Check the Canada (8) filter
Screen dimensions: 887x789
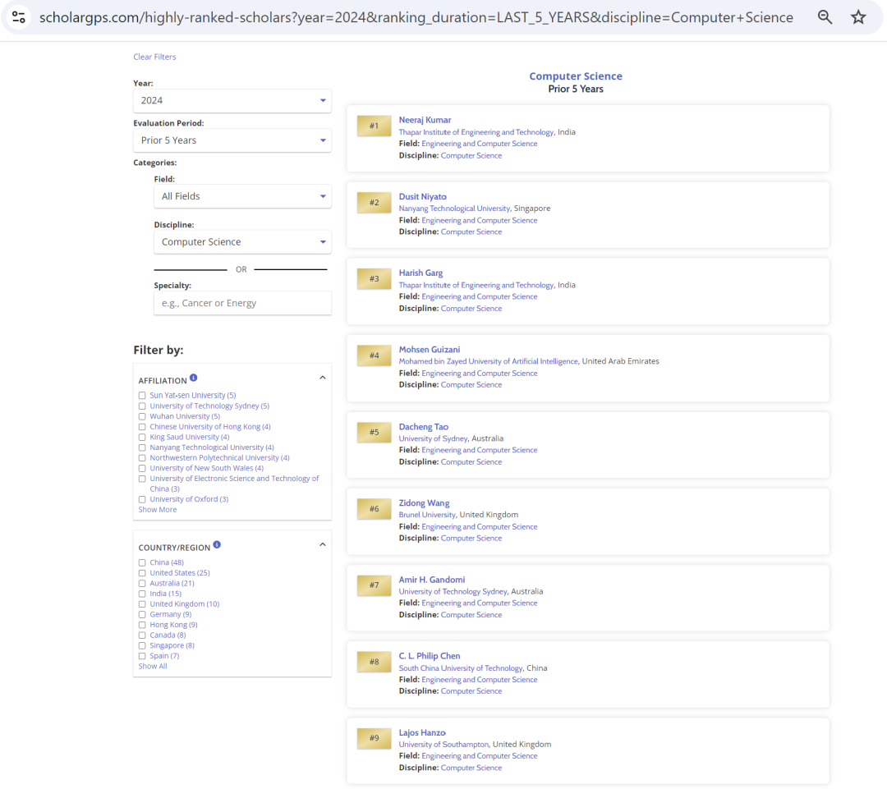pyautogui.click(x=142, y=635)
